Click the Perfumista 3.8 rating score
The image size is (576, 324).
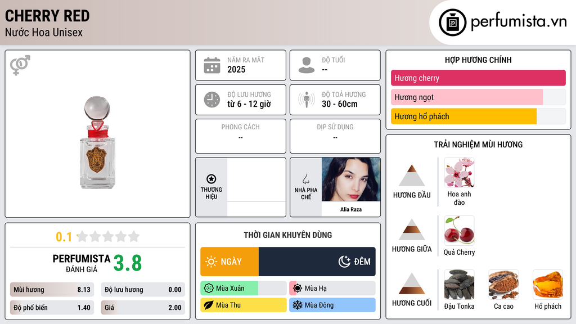[x=128, y=263]
